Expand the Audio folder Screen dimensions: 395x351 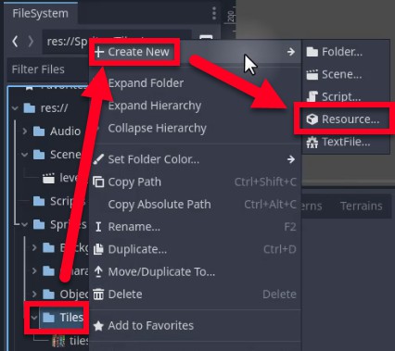tap(25, 132)
